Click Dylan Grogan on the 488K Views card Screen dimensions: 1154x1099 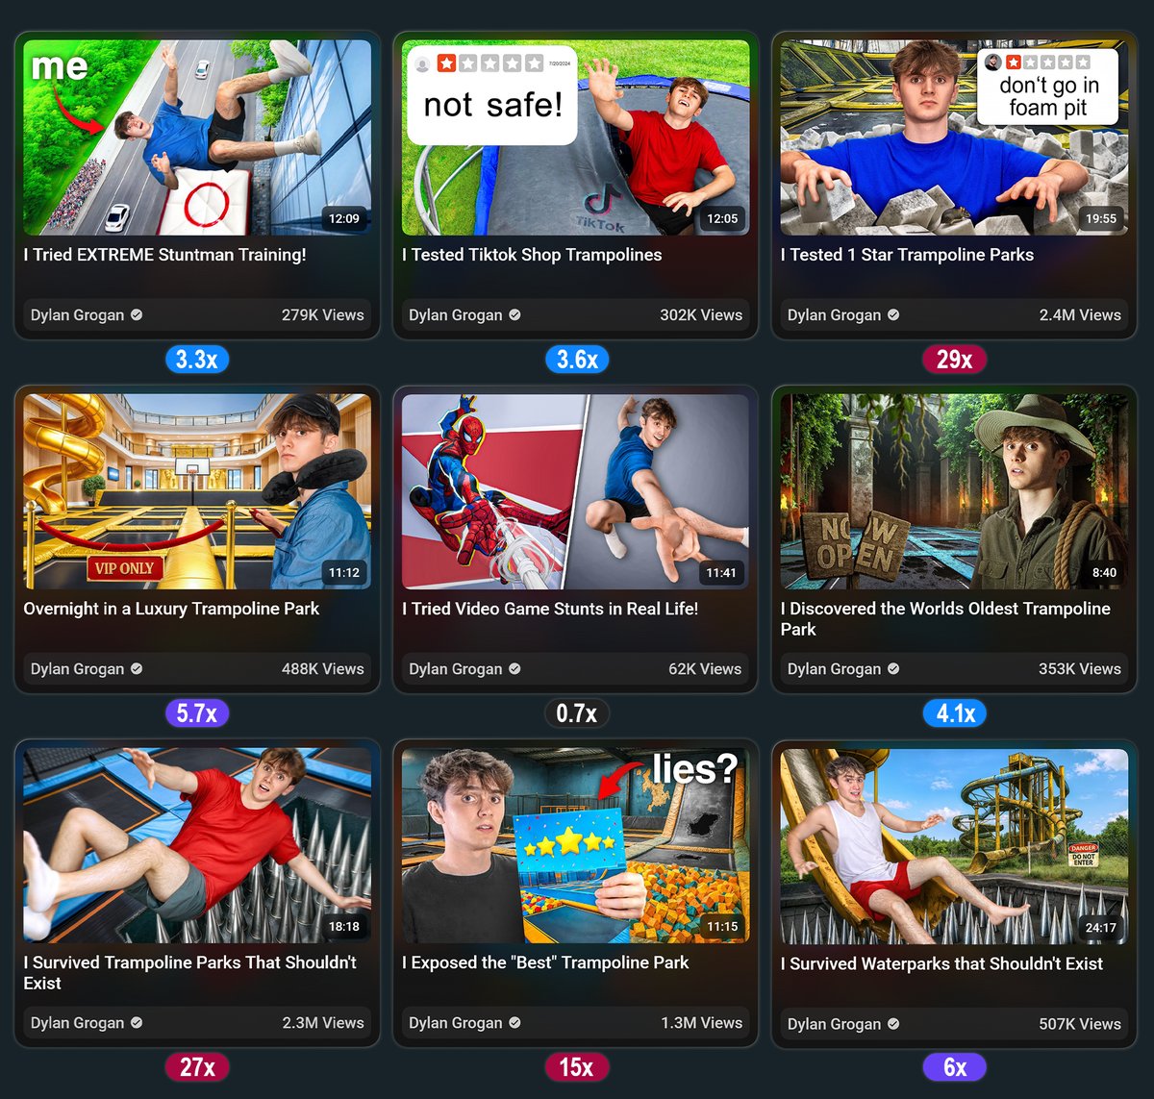77,668
